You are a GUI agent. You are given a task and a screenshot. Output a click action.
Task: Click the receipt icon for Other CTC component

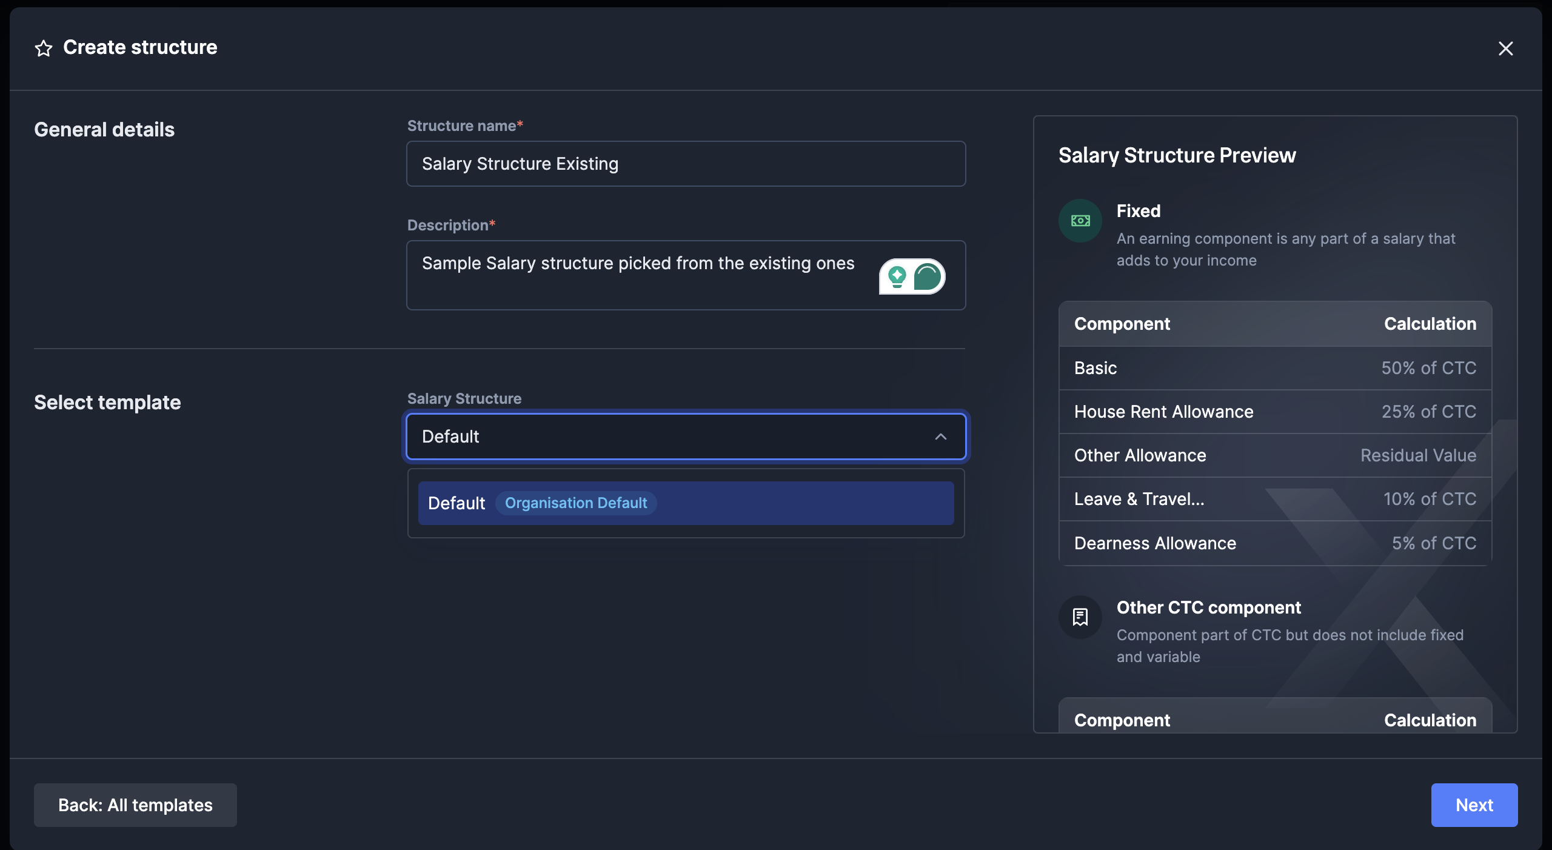coord(1080,617)
